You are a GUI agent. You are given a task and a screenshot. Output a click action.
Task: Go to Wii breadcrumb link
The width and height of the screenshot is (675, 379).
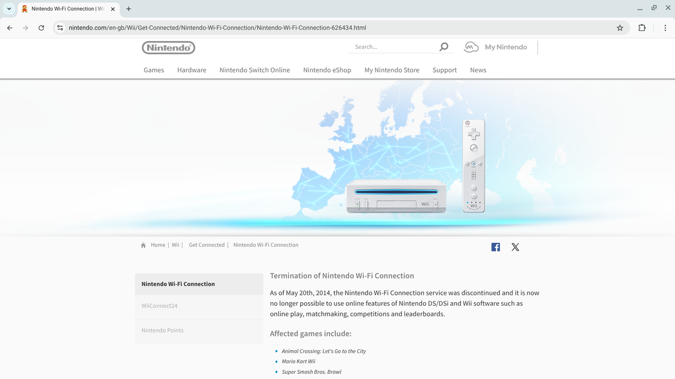tap(176, 245)
